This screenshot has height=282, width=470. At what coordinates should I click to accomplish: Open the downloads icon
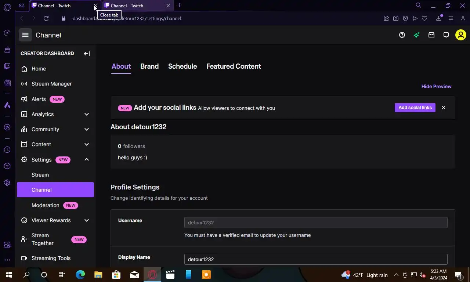[439, 18]
